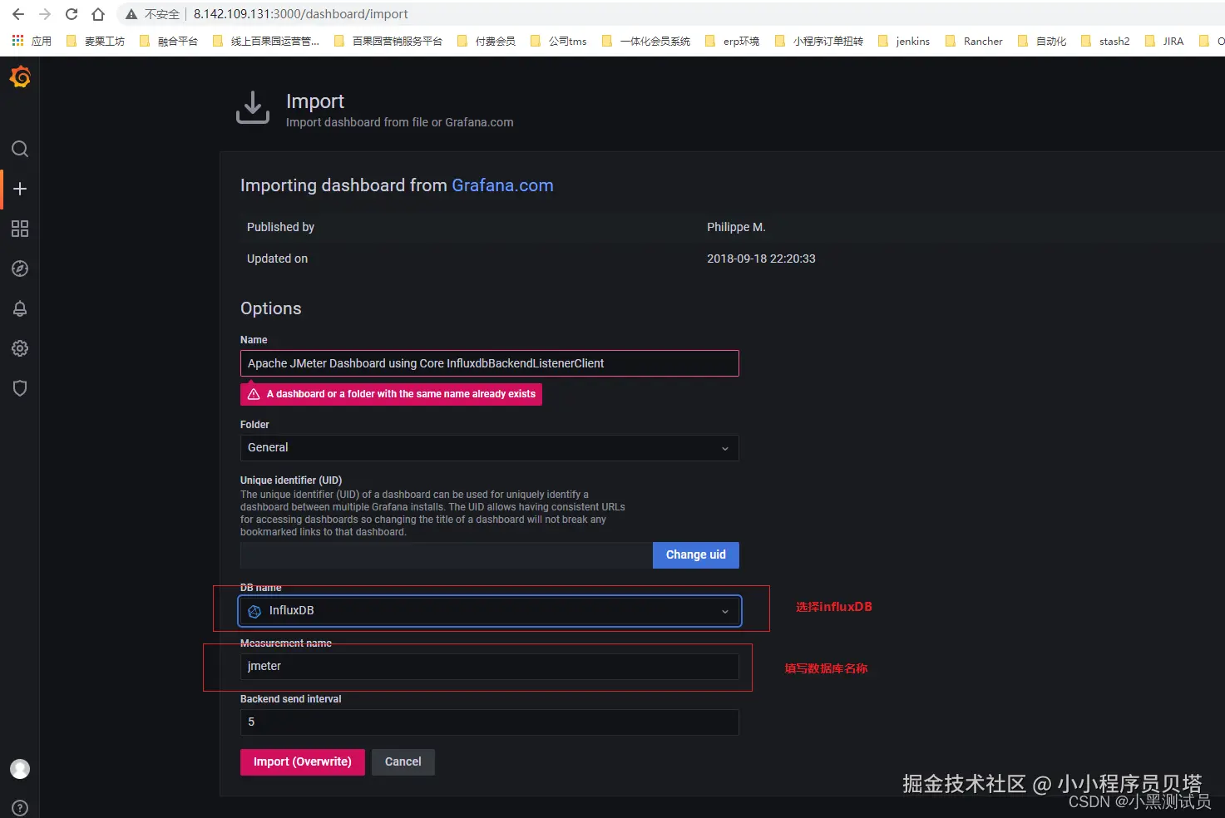Click into the dashboard Name input field
Image resolution: width=1225 pixels, height=818 pixels.
pyautogui.click(x=489, y=363)
